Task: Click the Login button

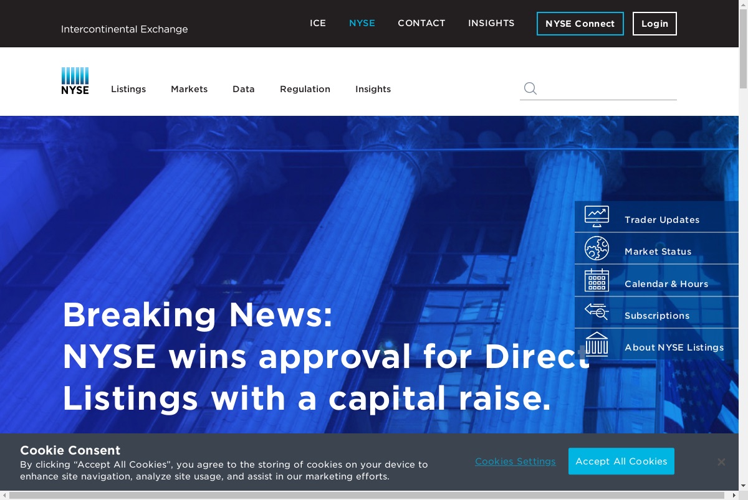Action: tap(654, 24)
